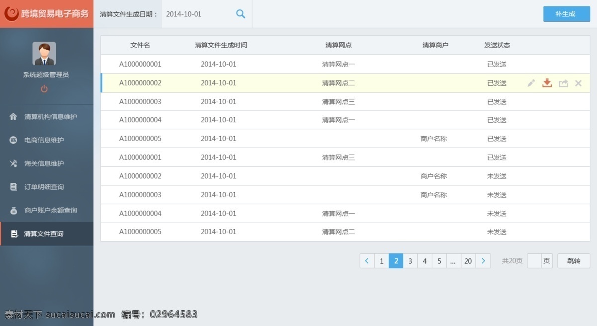The image size is (597, 326).
Task: Select 清算文件查询 menu item
Action: (x=46, y=234)
